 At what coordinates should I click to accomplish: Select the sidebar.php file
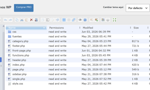[78, 74]
